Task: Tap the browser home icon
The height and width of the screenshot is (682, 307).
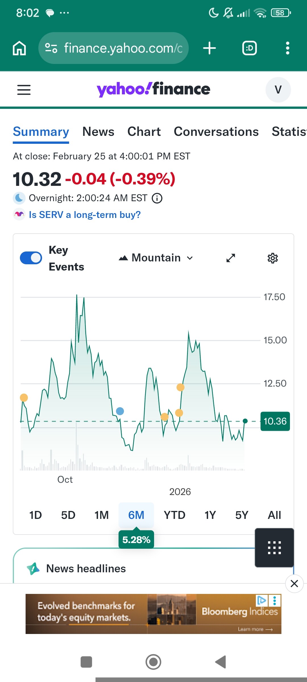Action: click(19, 48)
